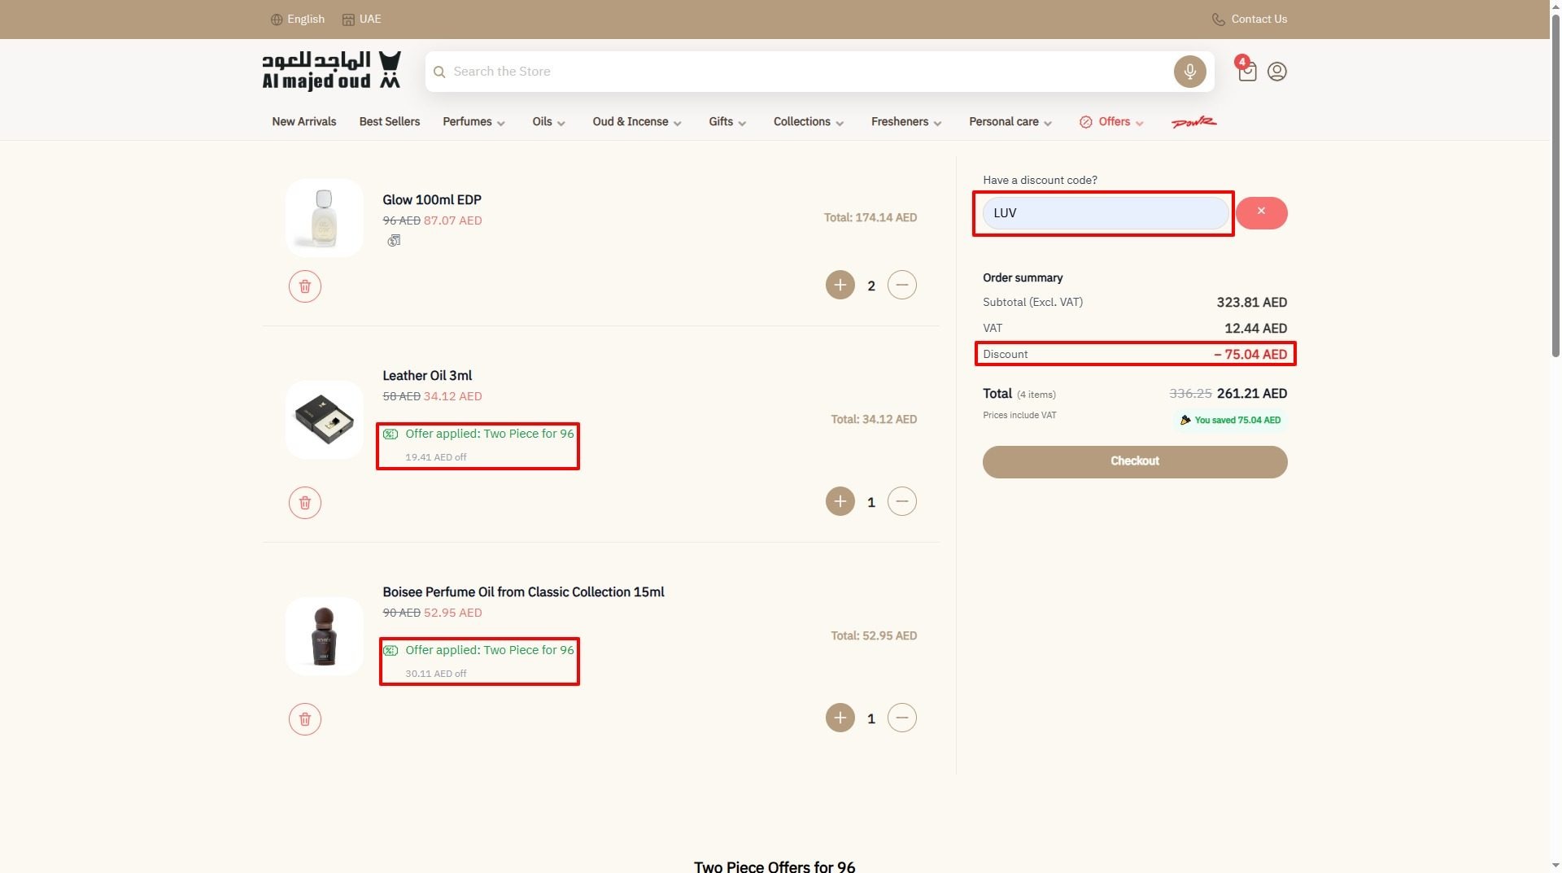This screenshot has height=873, width=1562.
Task: Activate voice search microphone
Action: [x=1189, y=72]
